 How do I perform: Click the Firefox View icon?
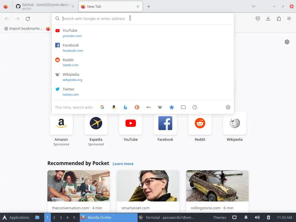pos(6,7)
